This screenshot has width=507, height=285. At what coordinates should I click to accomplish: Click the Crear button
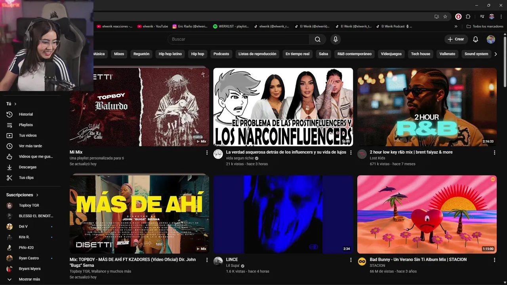coord(456,39)
